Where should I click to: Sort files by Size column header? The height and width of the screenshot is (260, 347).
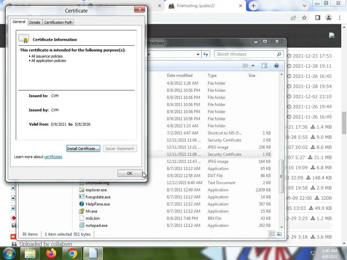(259, 75)
